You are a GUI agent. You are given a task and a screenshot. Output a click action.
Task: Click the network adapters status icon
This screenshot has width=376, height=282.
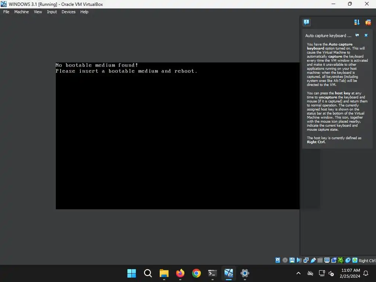(306, 260)
